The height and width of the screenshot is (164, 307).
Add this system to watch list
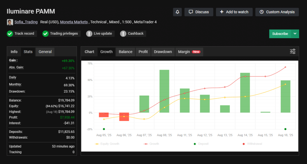[x=234, y=12]
